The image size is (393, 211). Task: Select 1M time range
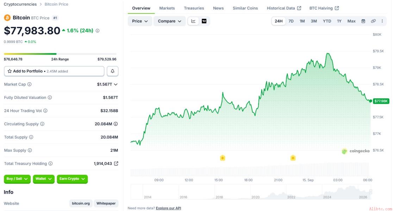(302, 21)
